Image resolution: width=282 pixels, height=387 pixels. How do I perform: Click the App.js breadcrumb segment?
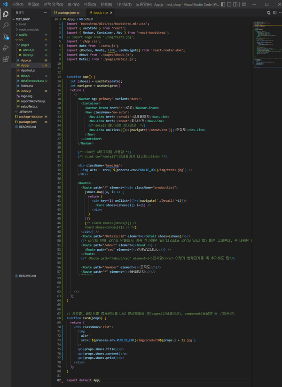[70, 19]
